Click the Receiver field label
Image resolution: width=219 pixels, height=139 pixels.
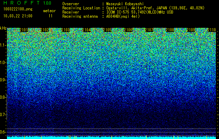point(71,12)
